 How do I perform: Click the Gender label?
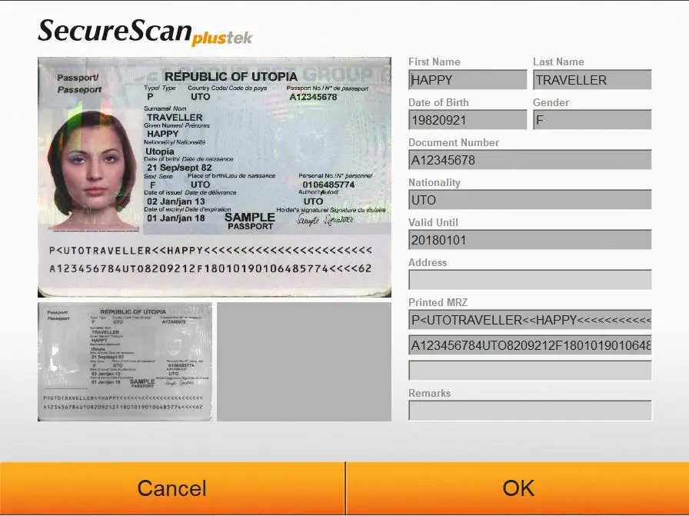click(551, 102)
